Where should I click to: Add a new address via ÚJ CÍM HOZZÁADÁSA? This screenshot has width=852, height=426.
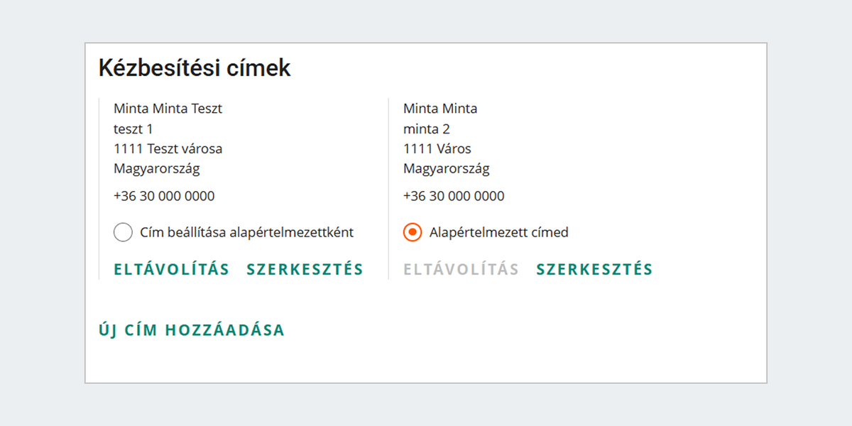[x=191, y=329]
